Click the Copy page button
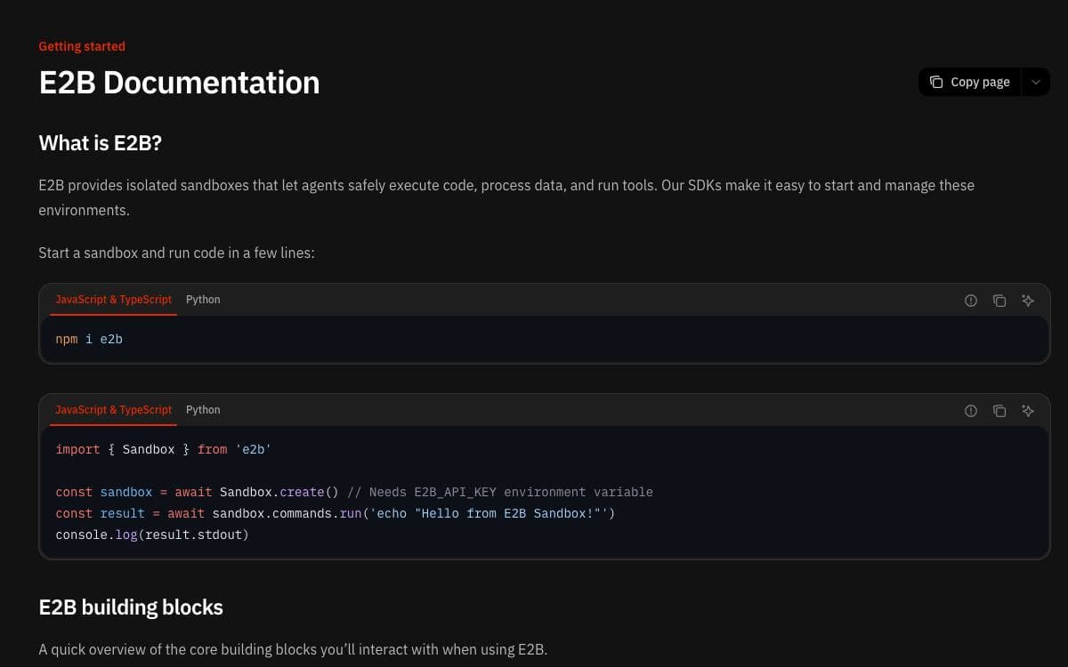1068x667 pixels. pyautogui.click(x=970, y=82)
